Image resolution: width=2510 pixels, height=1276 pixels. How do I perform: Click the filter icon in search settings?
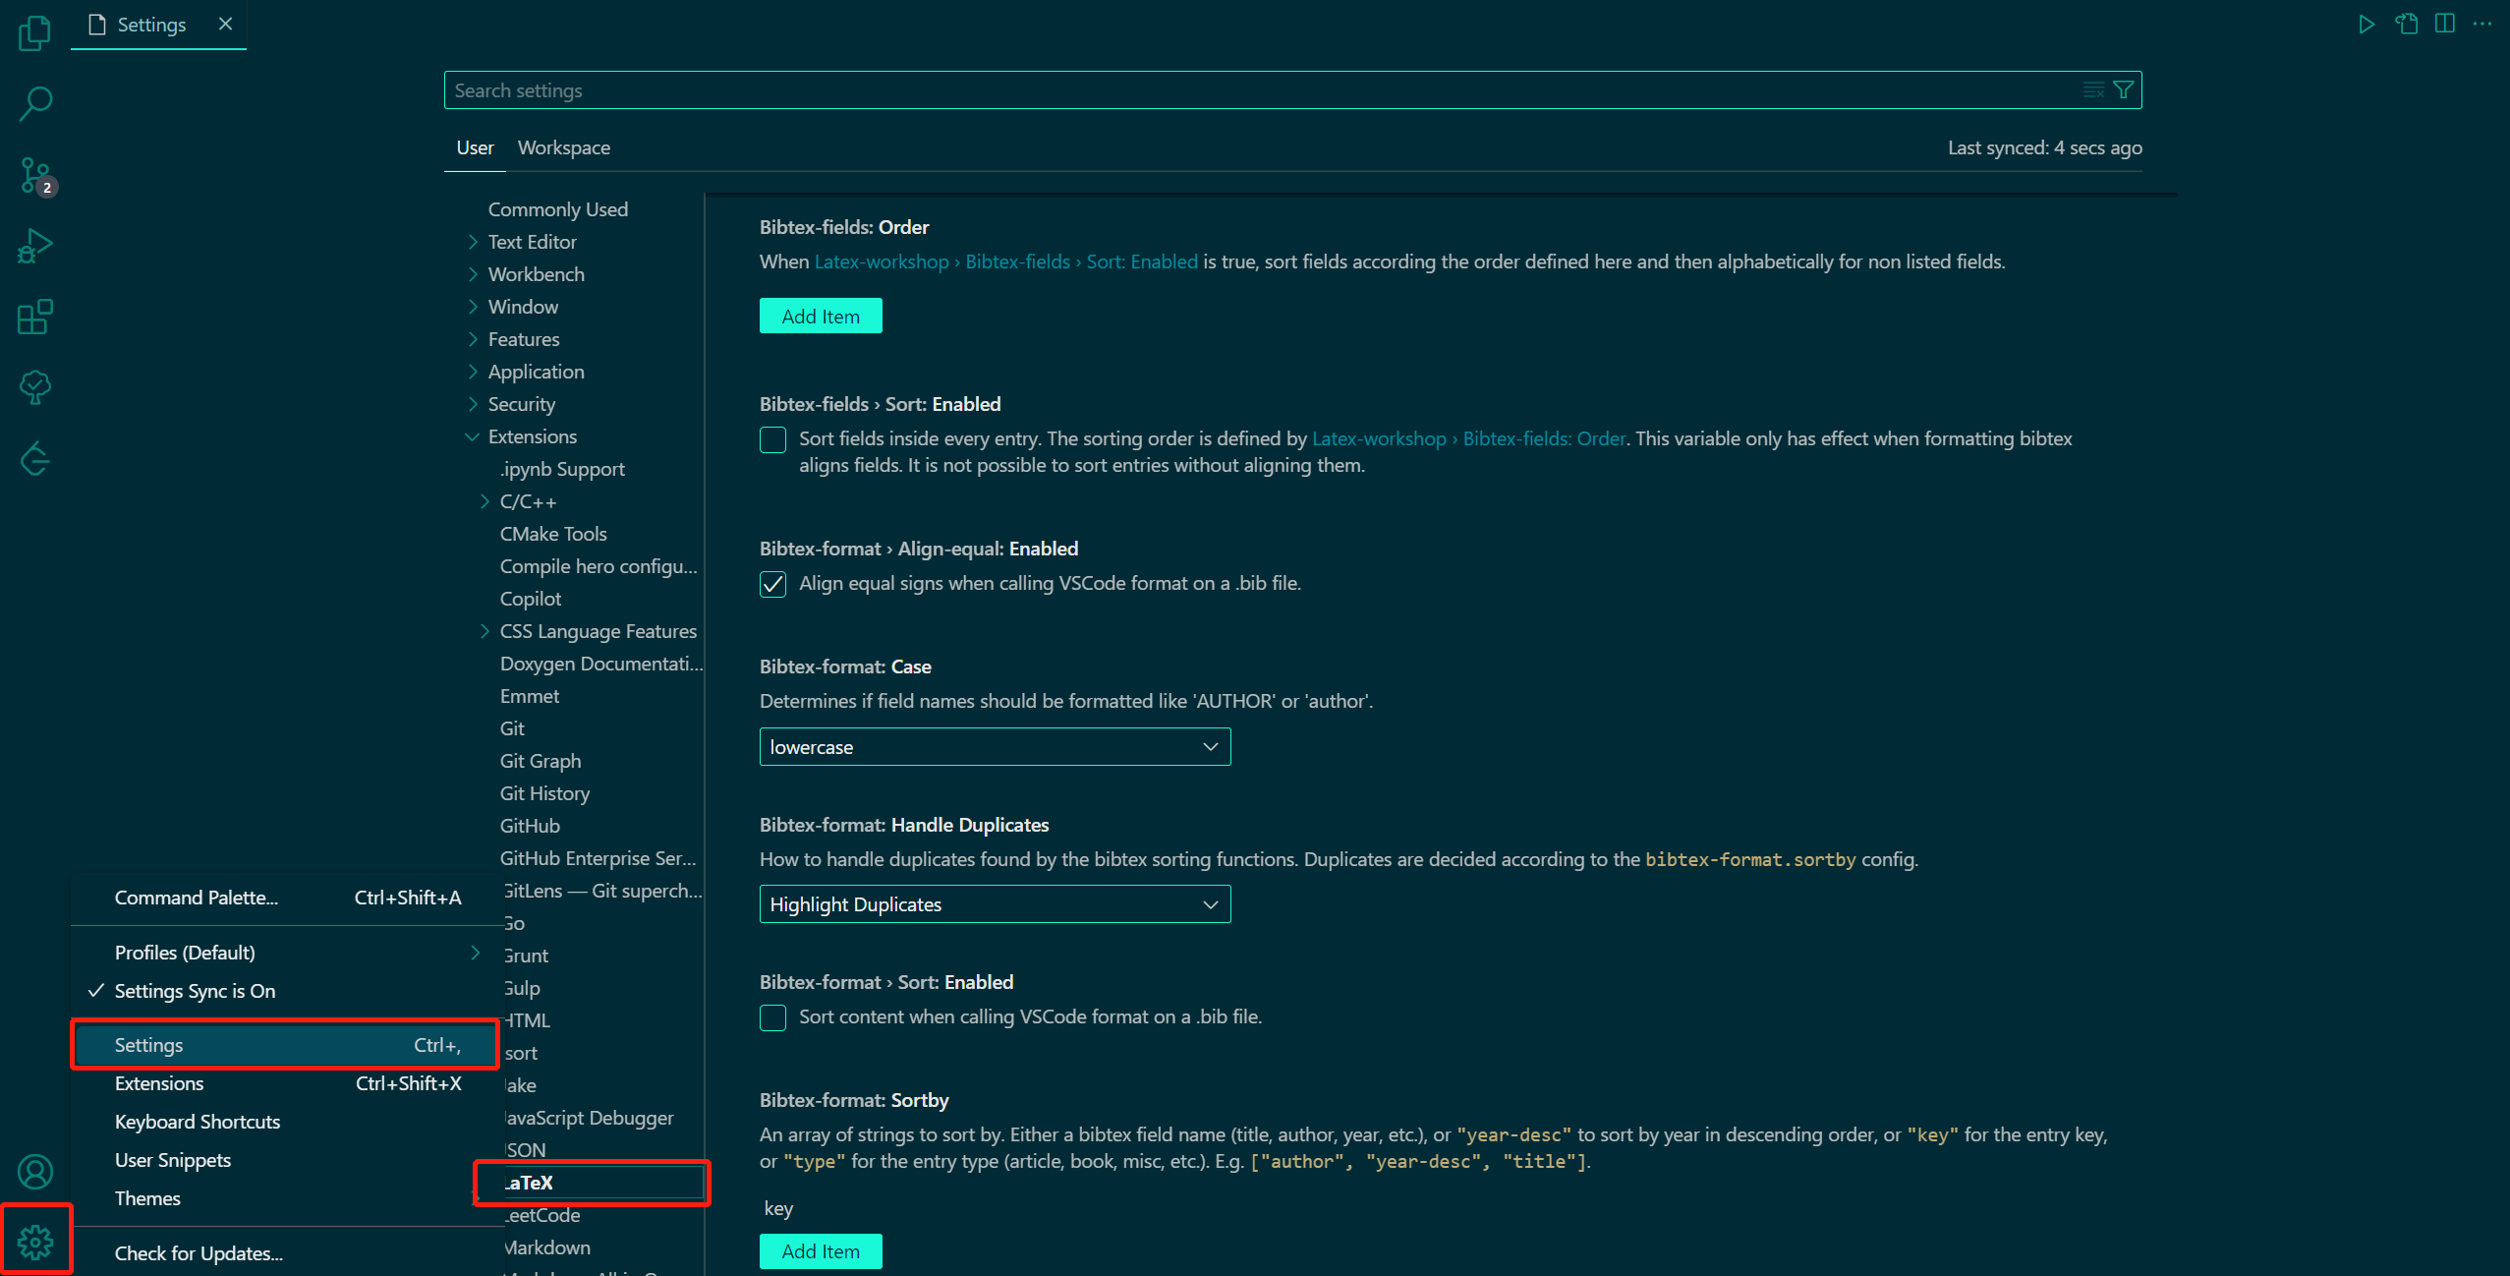pyautogui.click(x=2123, y=90)
